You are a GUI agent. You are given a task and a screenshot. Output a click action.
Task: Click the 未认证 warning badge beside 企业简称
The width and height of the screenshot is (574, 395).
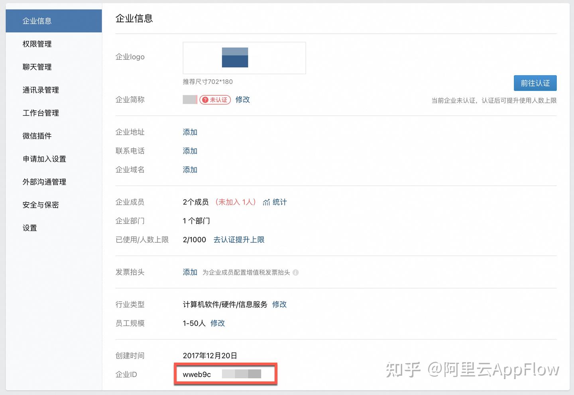(215, 100)
